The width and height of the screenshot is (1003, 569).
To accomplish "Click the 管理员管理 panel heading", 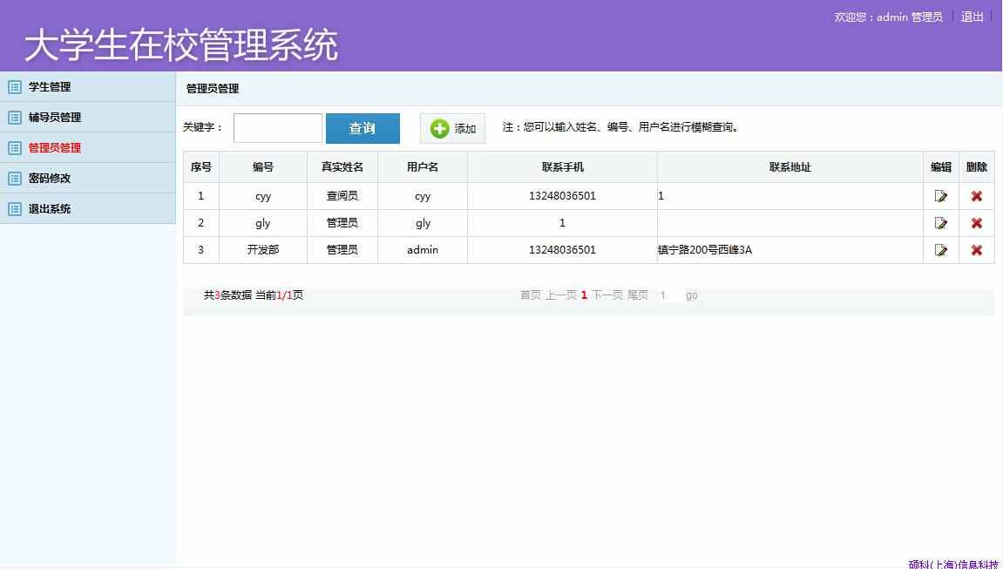I will [x=213, y=89].
